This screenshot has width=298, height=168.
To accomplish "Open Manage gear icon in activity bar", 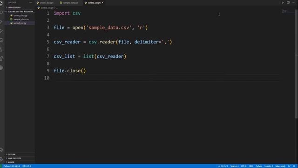I will 1,159.
